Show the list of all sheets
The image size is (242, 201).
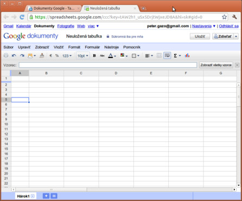(54, 196)
